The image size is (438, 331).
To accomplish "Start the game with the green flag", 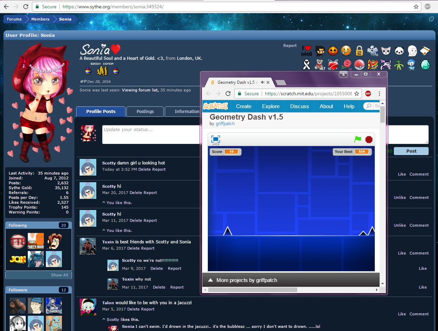I will [x=358, y=139].
